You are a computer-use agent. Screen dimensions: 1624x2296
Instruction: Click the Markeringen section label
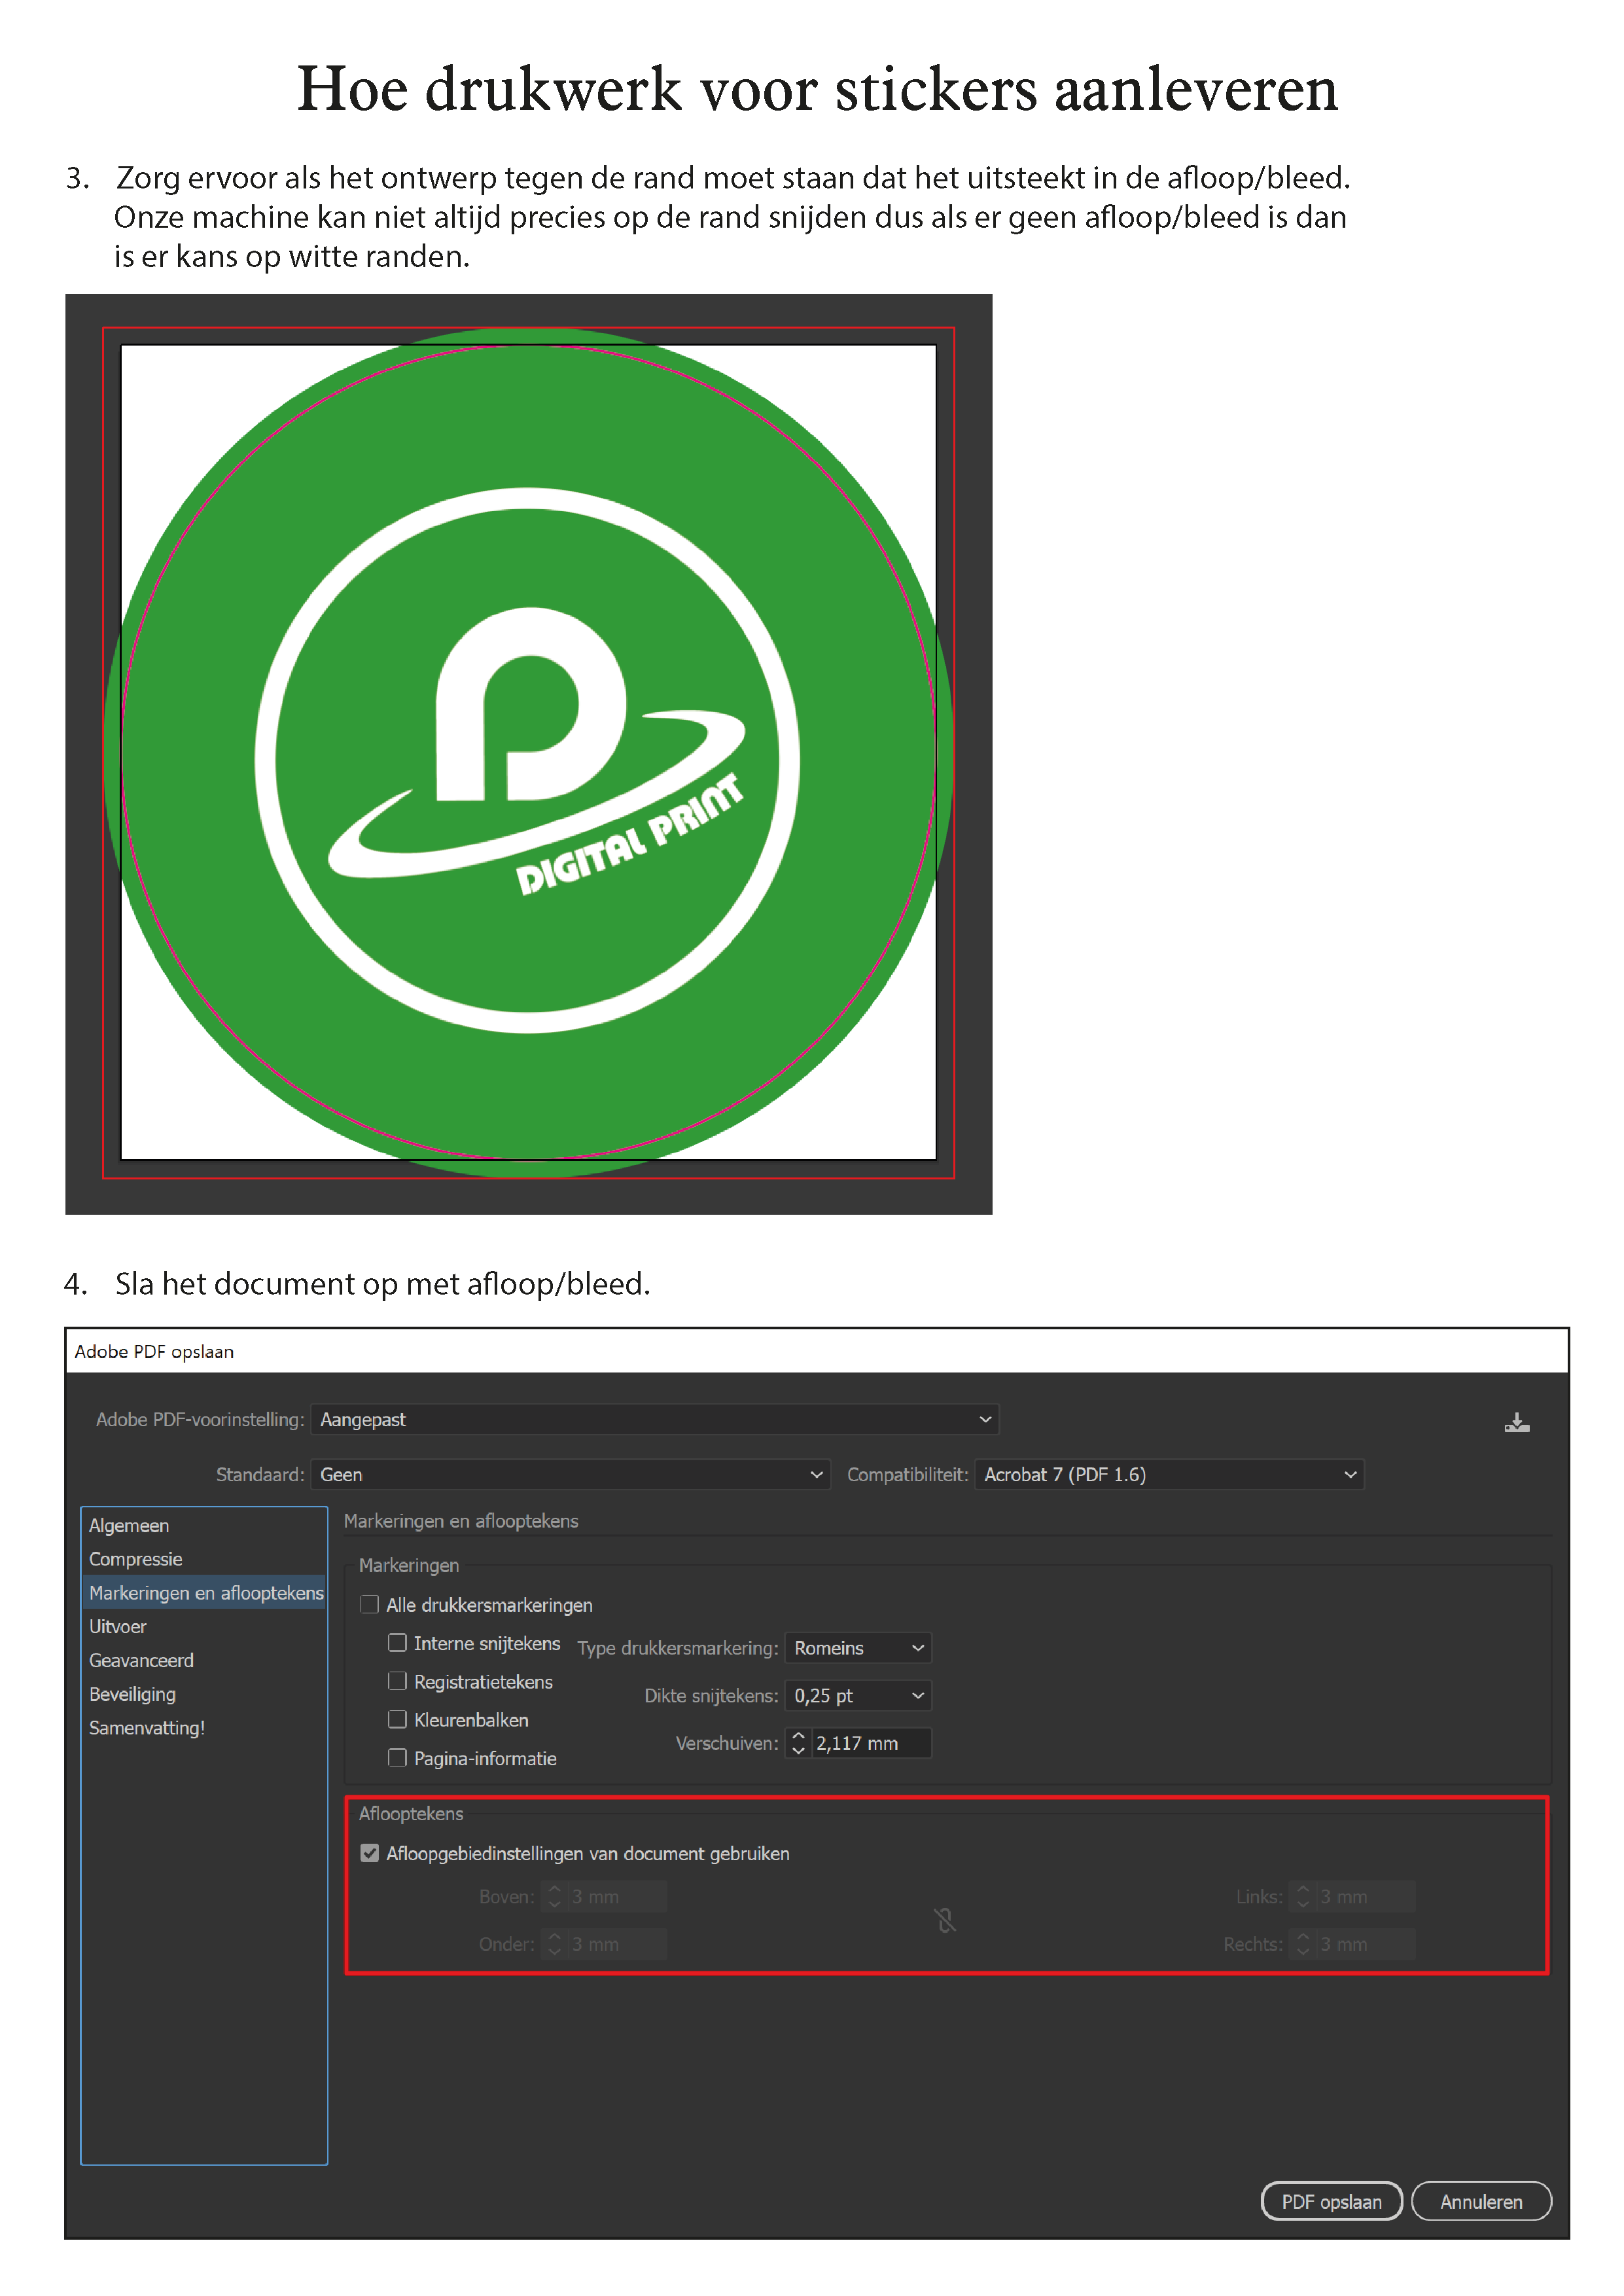409,1565
